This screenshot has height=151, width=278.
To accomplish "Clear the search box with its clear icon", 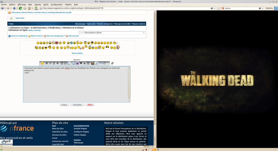I will pos(260,8).
